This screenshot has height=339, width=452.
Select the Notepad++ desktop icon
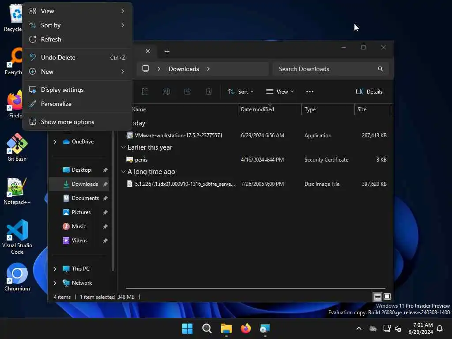pyautogui.click(x=17, y=191)
